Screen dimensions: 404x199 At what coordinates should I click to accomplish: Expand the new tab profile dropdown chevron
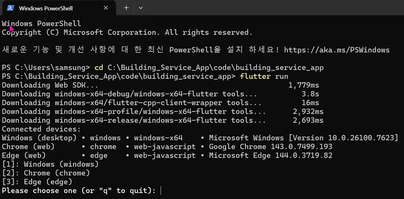point(141,8)
